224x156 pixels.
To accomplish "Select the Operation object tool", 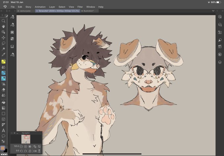I will (3, 32).
